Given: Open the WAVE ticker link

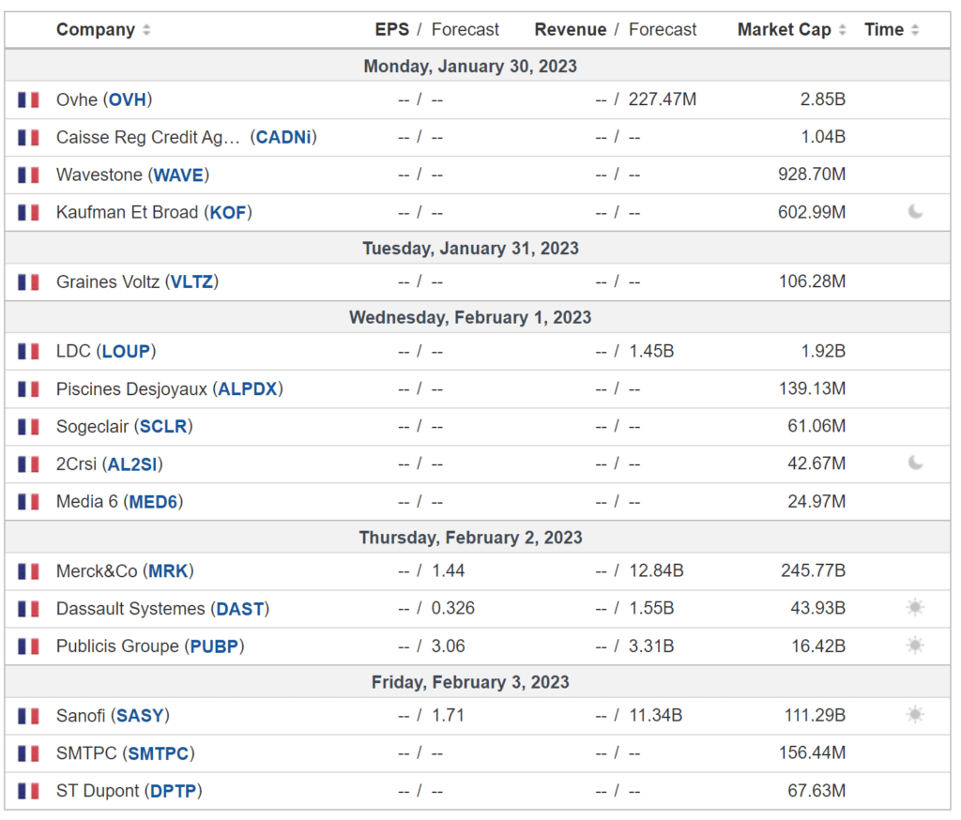Looking at the screenshot, I should 178,175.
